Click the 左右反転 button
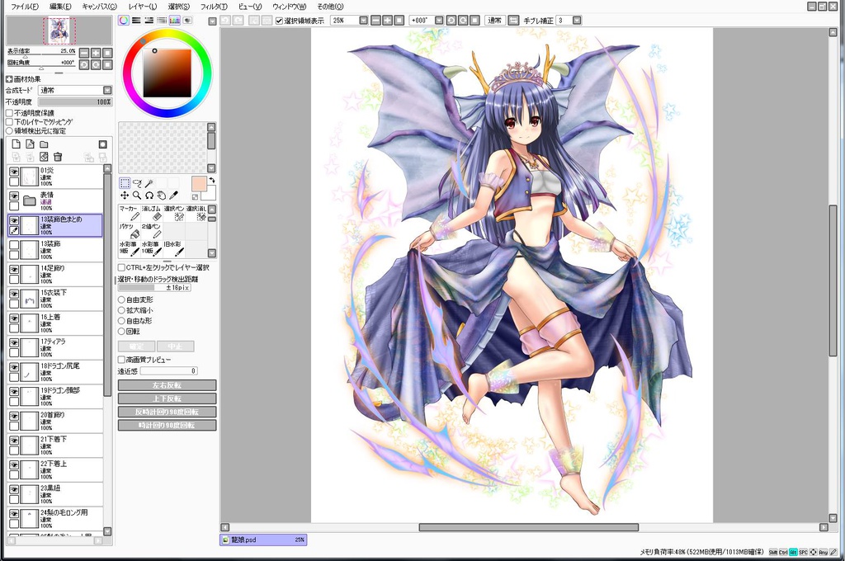Image resolution: width=845 pixels, height=561 pixels. (x=167, y=385)
